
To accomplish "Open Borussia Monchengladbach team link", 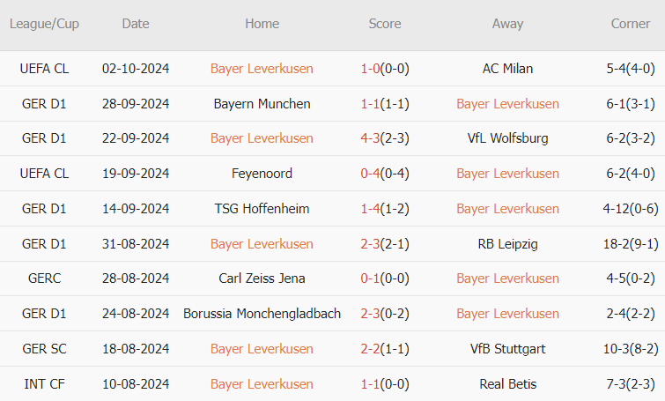I will click(x=262, y=314).
